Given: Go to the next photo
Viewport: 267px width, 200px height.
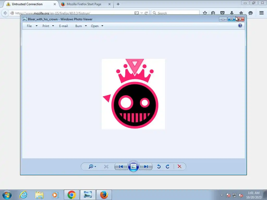Looking at the screenshot, I should point(146,166).
